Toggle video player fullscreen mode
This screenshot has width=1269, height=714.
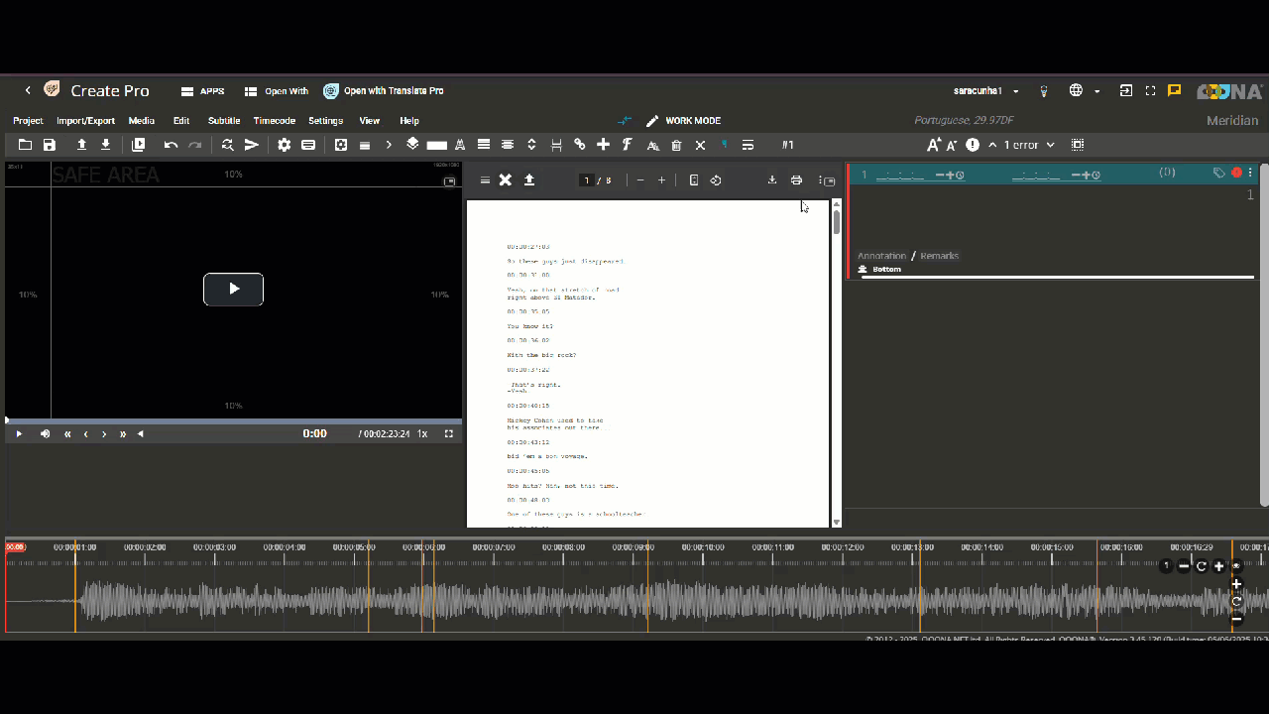(449, 433)
